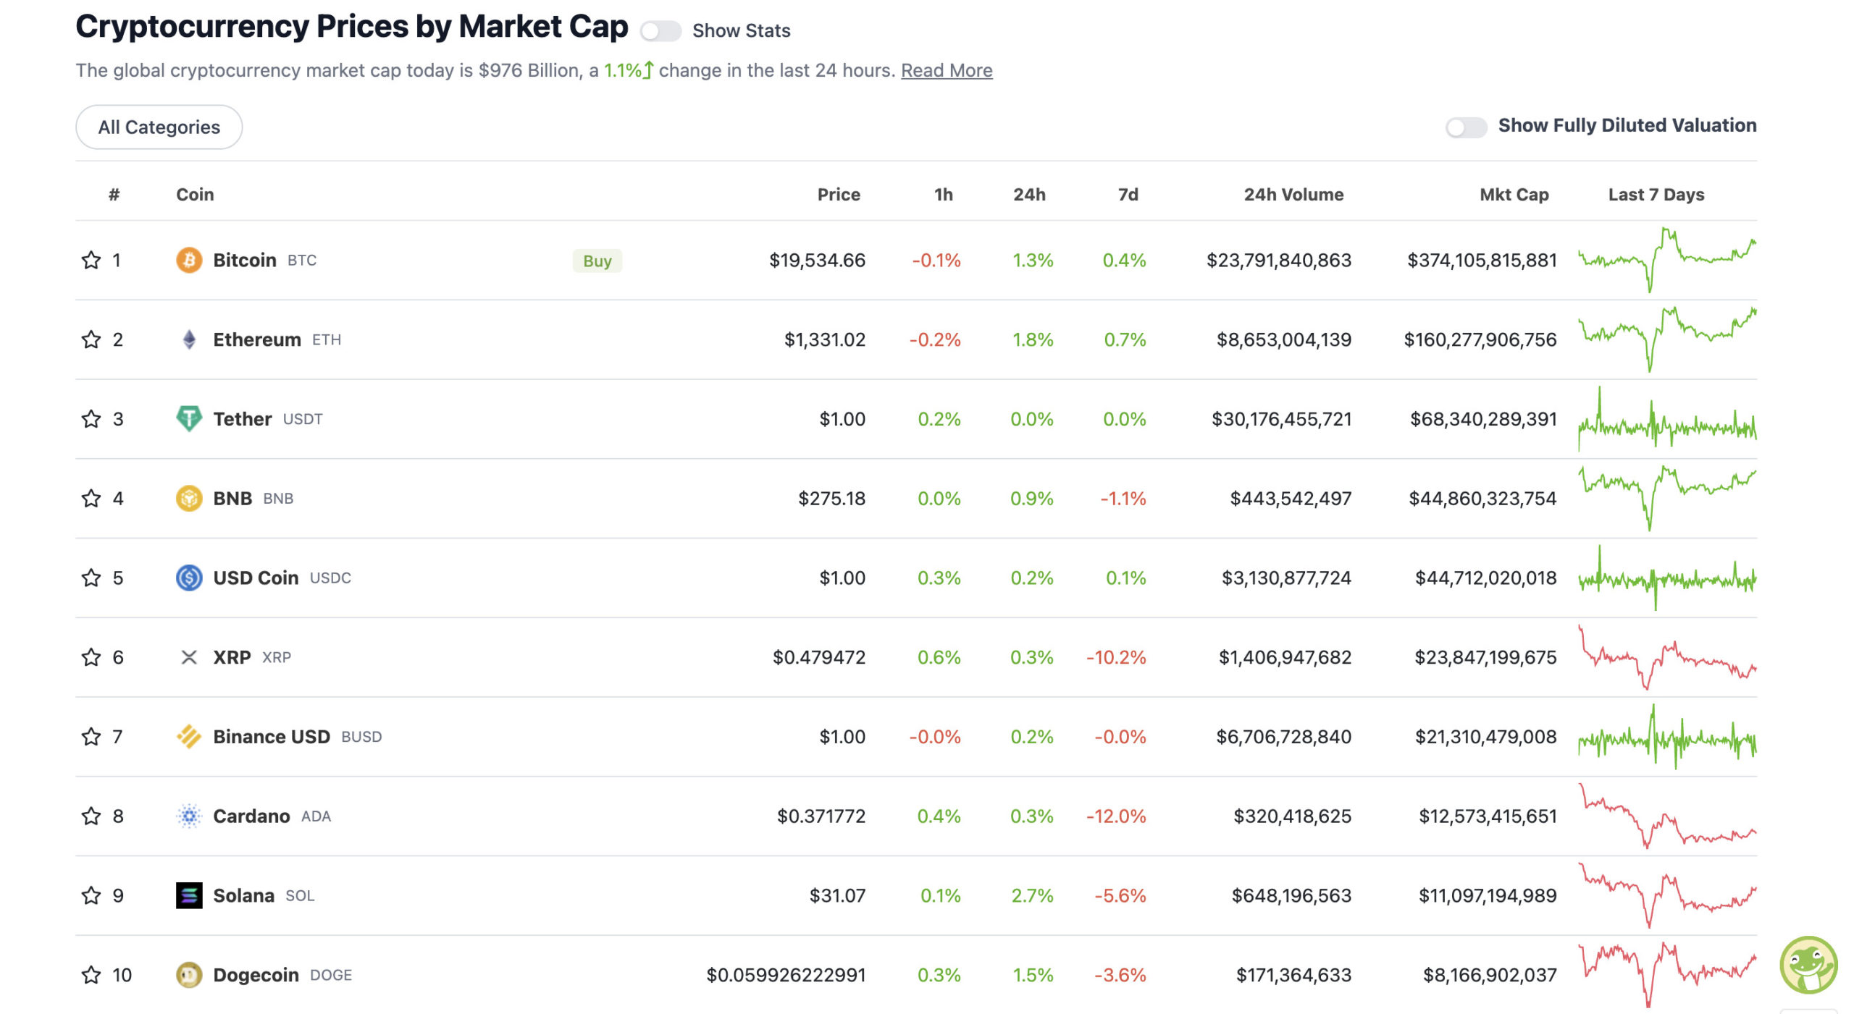Sort table by 24h Volume column
The width and height of the screenshot is (1854, 1014).
[x=1293, y=195]
